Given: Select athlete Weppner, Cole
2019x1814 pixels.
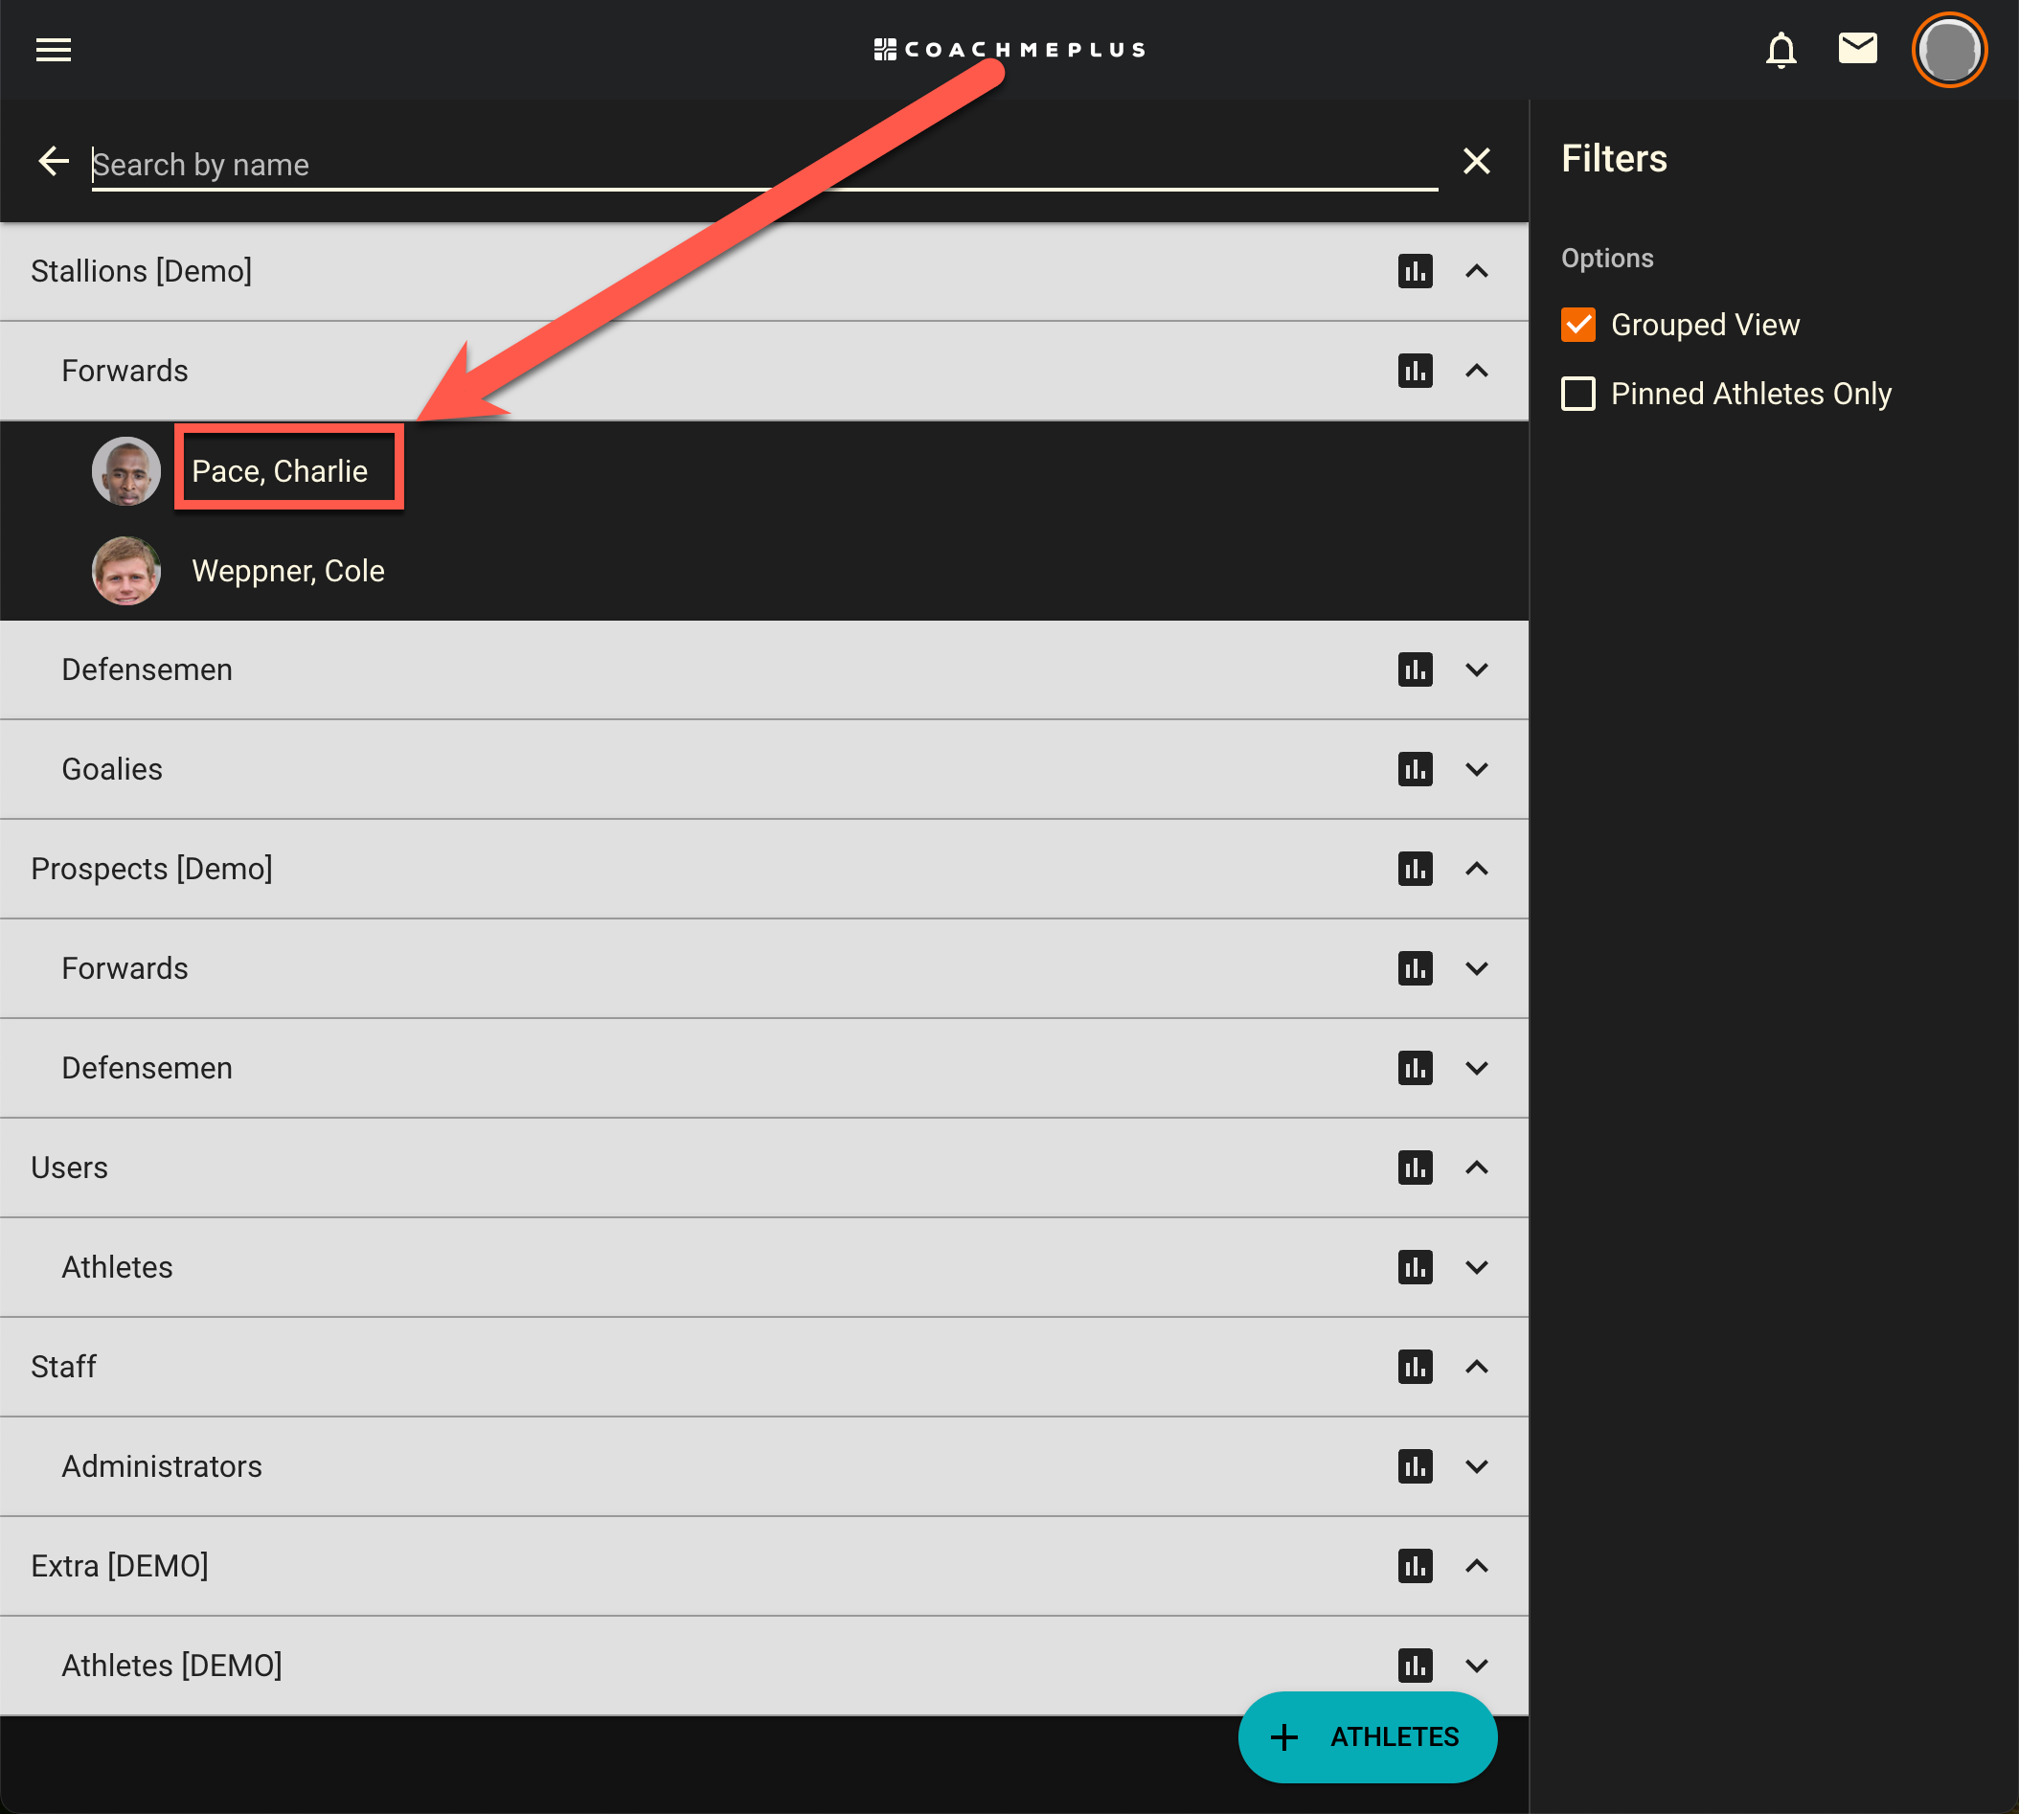Looking at the screenshot, I should click(288, 570).
